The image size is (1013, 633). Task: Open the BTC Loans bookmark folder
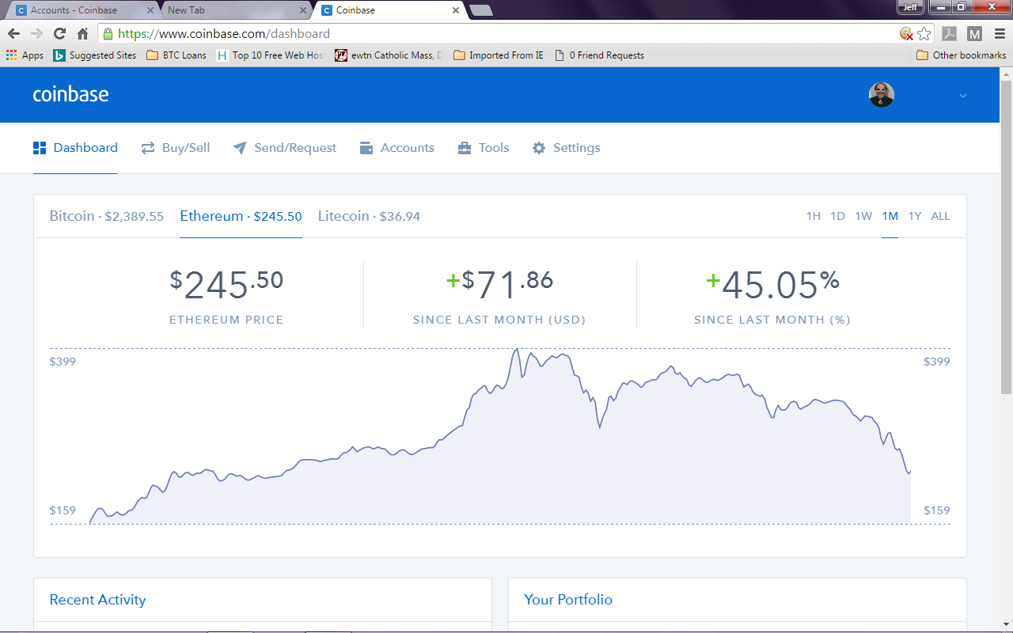tap(176, 55)
